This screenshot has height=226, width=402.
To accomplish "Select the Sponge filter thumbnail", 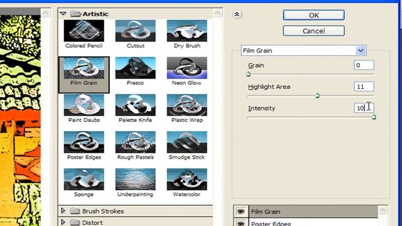I will (84, 180).
